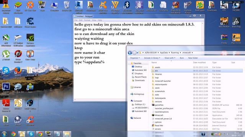Switch to the Windows Explorer taskbar button
Screen dimensions: 245x137
(x=67, y=134)
